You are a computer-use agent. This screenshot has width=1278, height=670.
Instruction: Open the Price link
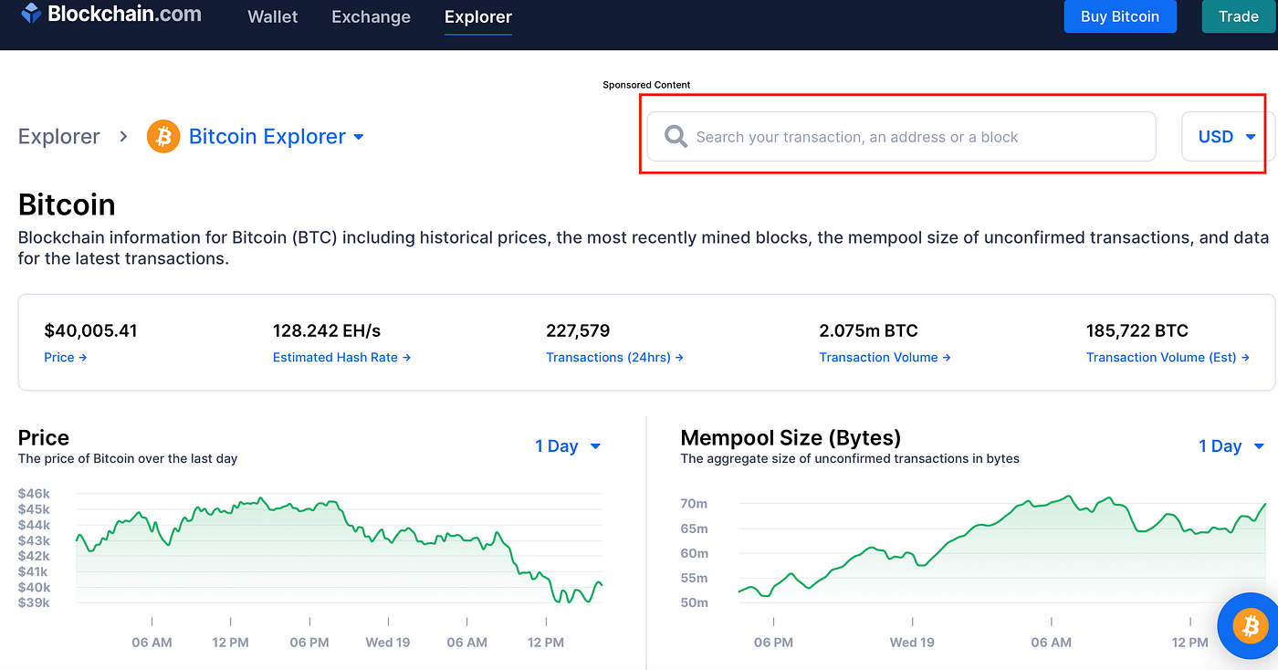pyautogui.click(x=66, y=358)
